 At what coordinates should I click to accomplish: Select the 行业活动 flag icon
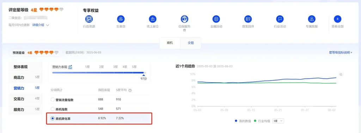pos(280,19)
